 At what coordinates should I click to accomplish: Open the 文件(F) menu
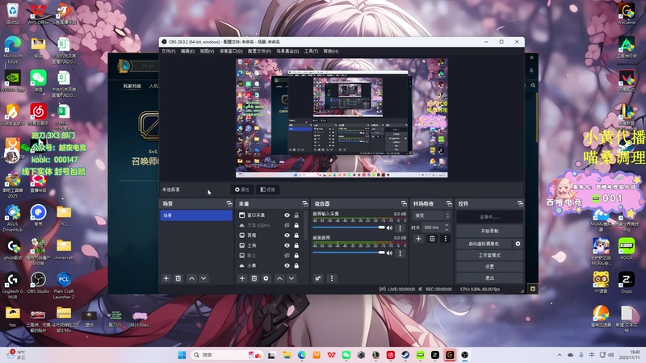[169, 52]
